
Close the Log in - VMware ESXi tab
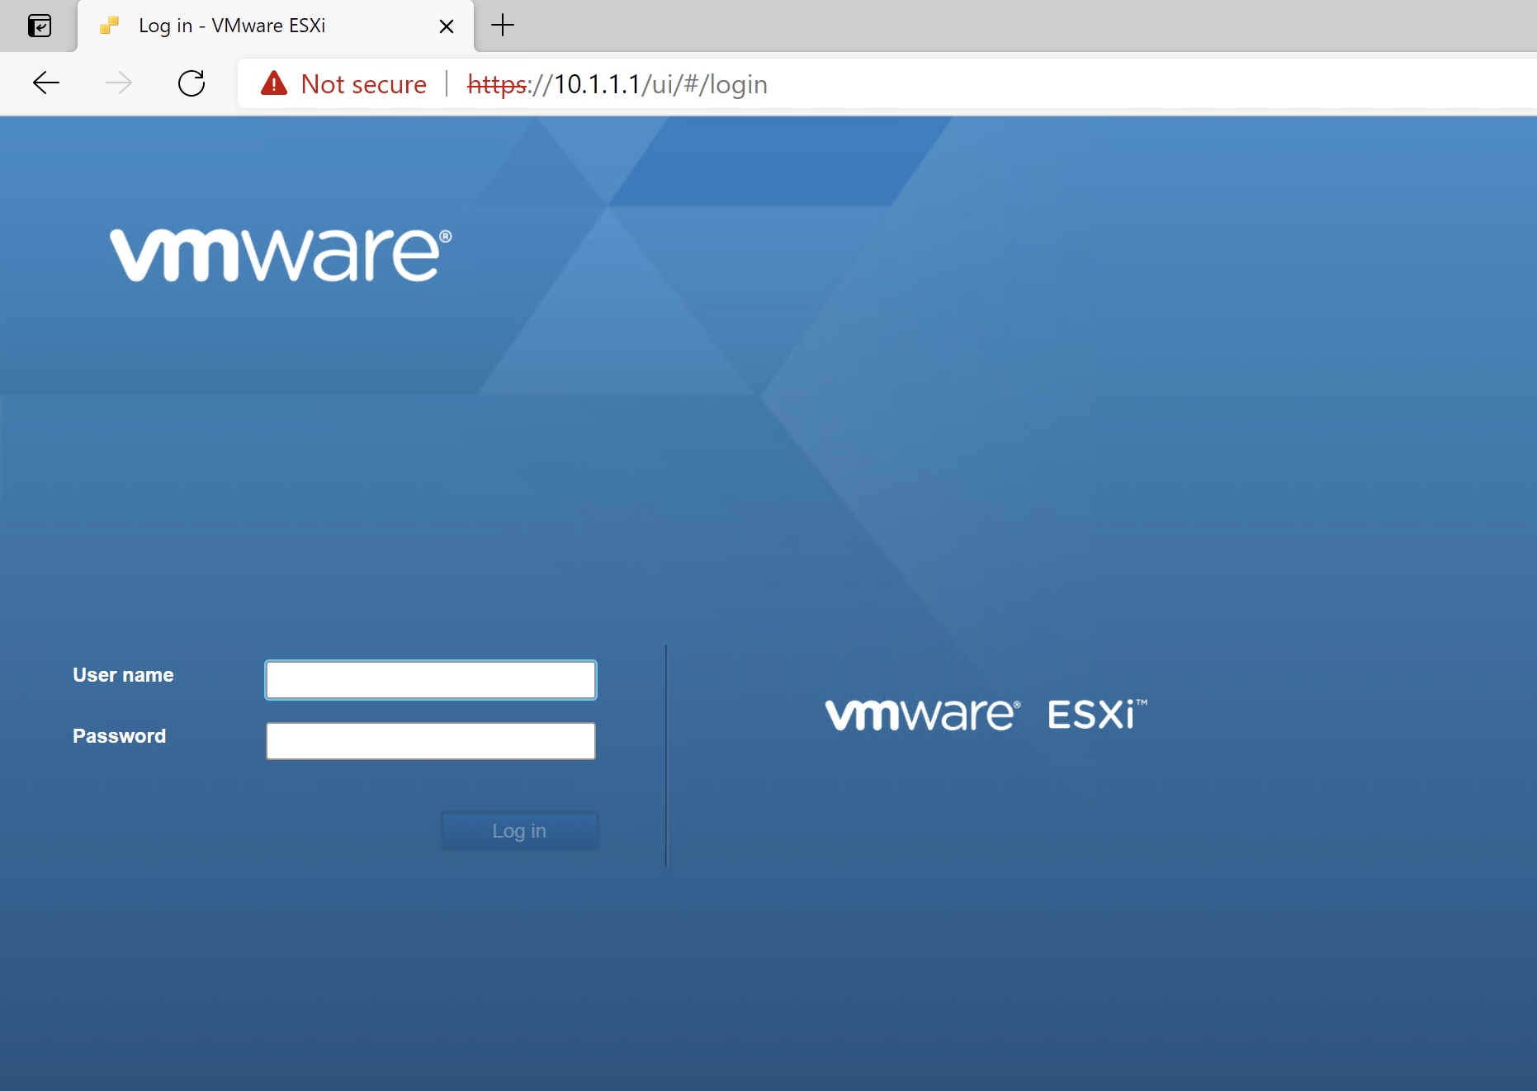(447, 26)
